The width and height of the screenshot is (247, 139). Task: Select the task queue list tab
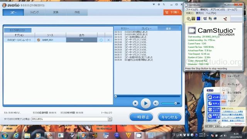(18, 30)
